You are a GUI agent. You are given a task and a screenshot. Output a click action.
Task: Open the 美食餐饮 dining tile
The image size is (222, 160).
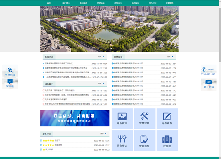coord(122,141)
